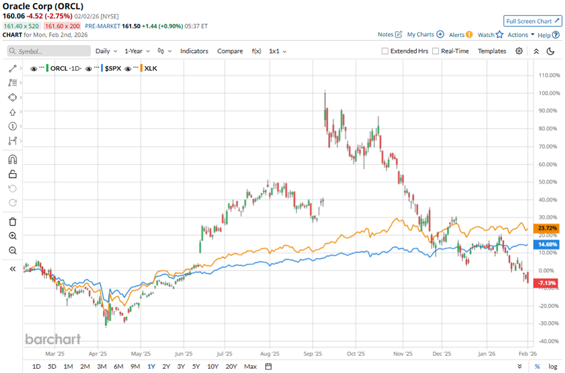
Task: Hide the $SPX comparison line
Action: pyautogui.click(x=88, y=68)
